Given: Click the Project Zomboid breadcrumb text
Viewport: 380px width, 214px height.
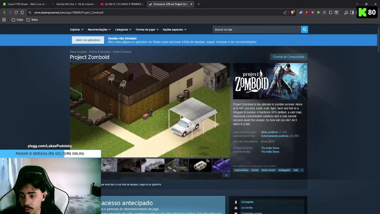Looking at the screenshot, I should click(122, 52).
